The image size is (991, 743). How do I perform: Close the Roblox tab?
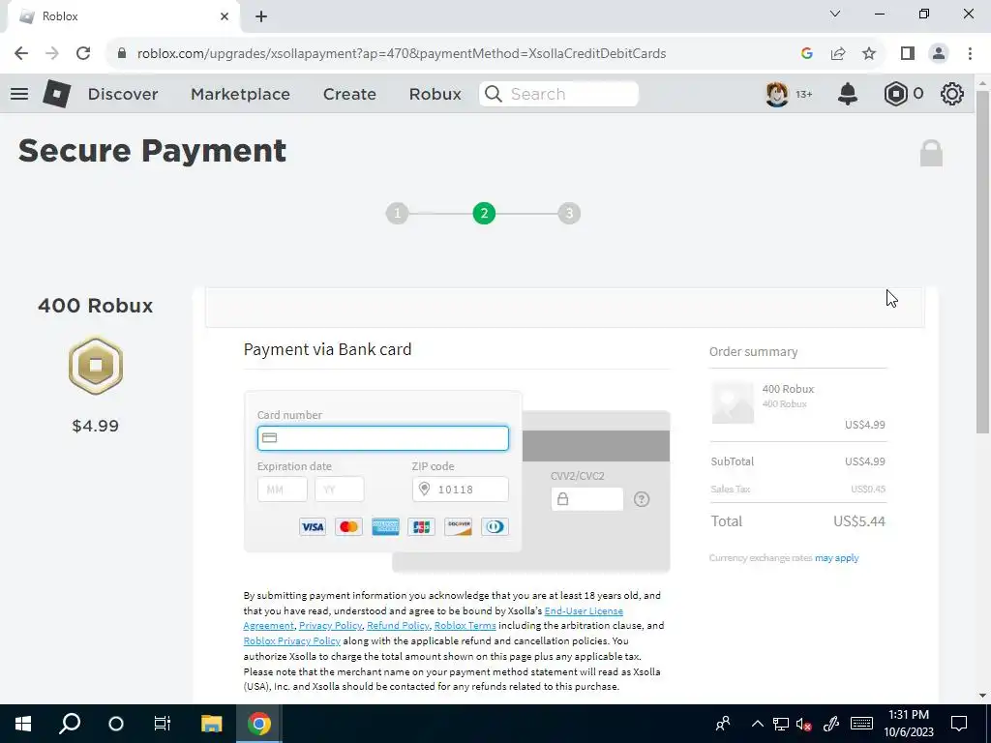225,16
